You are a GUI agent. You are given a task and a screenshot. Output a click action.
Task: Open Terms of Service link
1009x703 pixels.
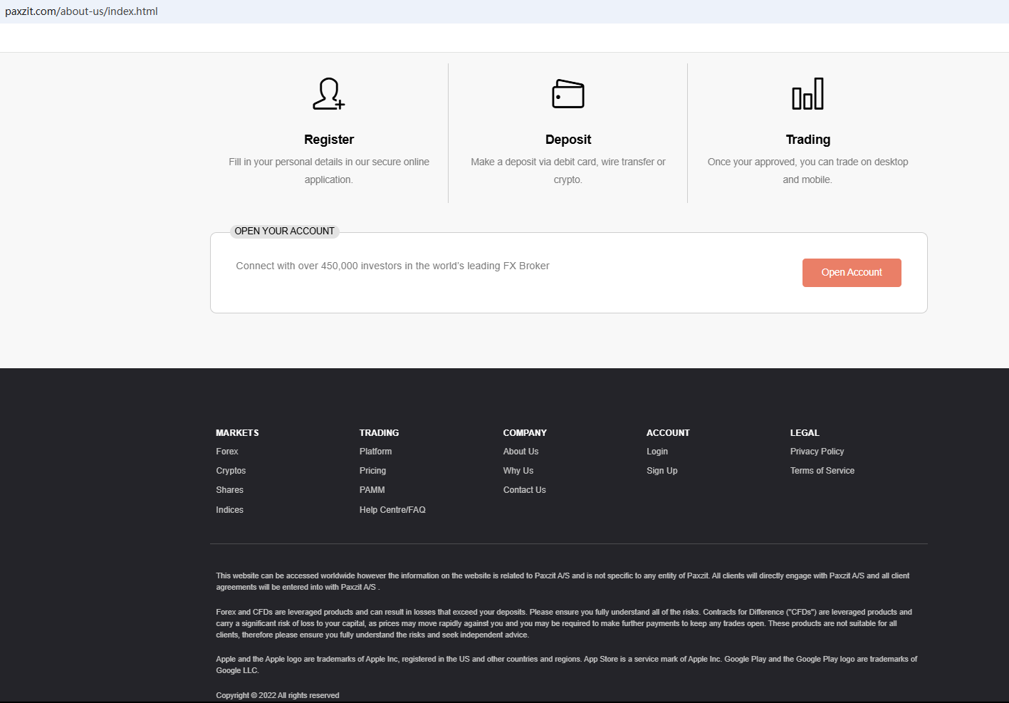(x=822, y=471)
